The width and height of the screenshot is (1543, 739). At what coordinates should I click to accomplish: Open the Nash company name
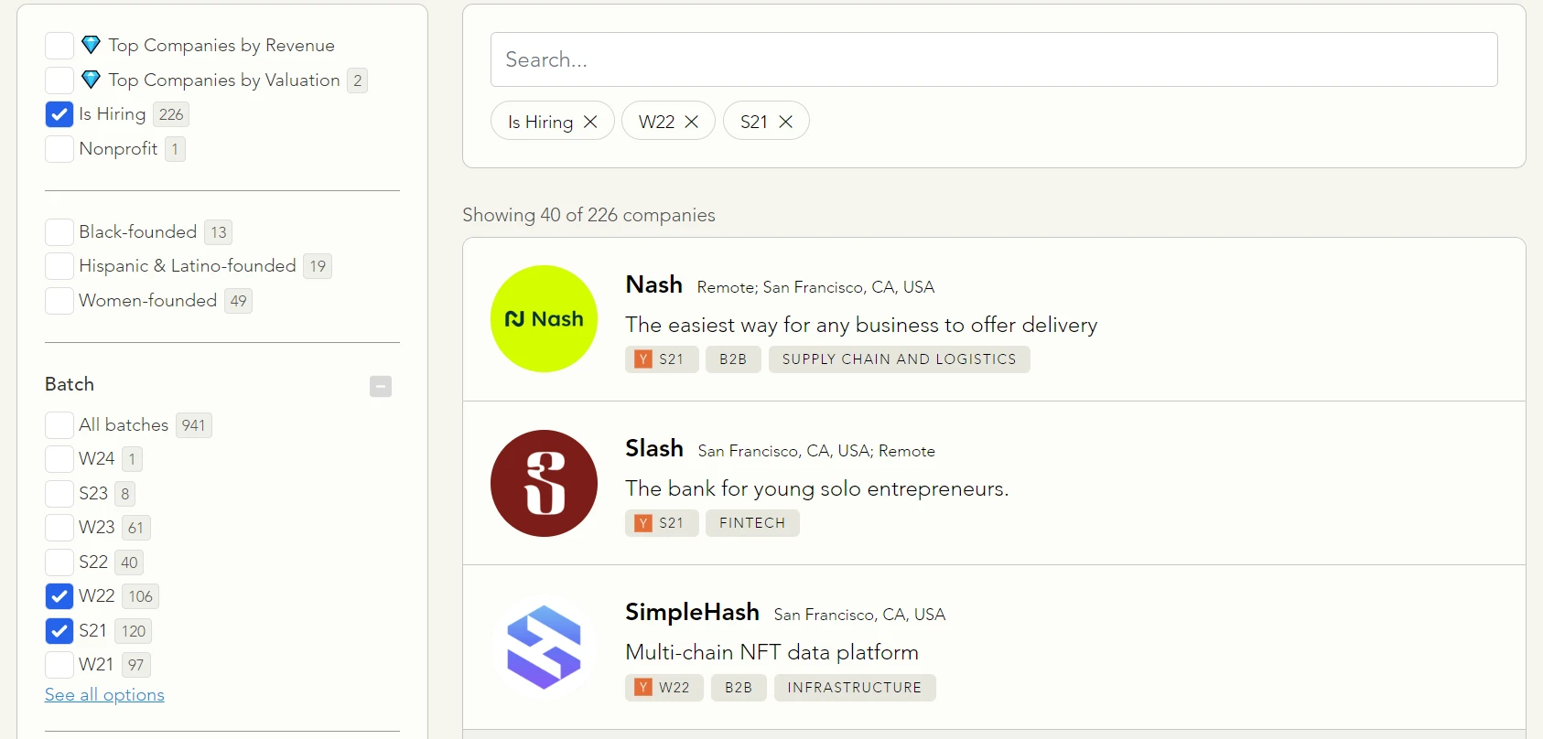(654, 284)
